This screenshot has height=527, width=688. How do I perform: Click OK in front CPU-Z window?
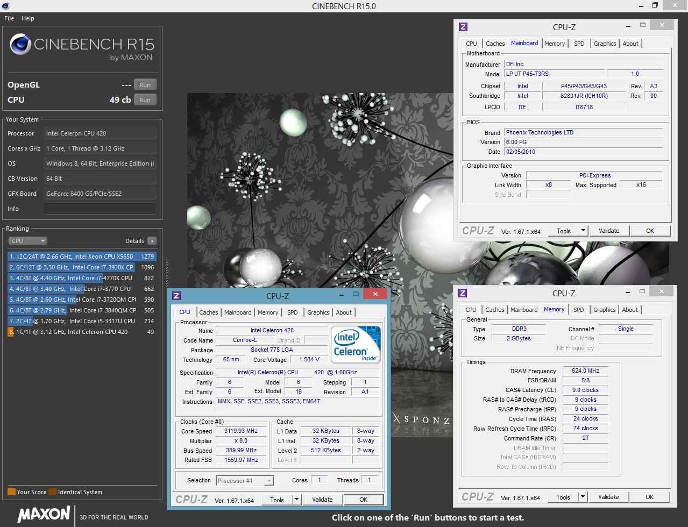[x=364, y=500]
